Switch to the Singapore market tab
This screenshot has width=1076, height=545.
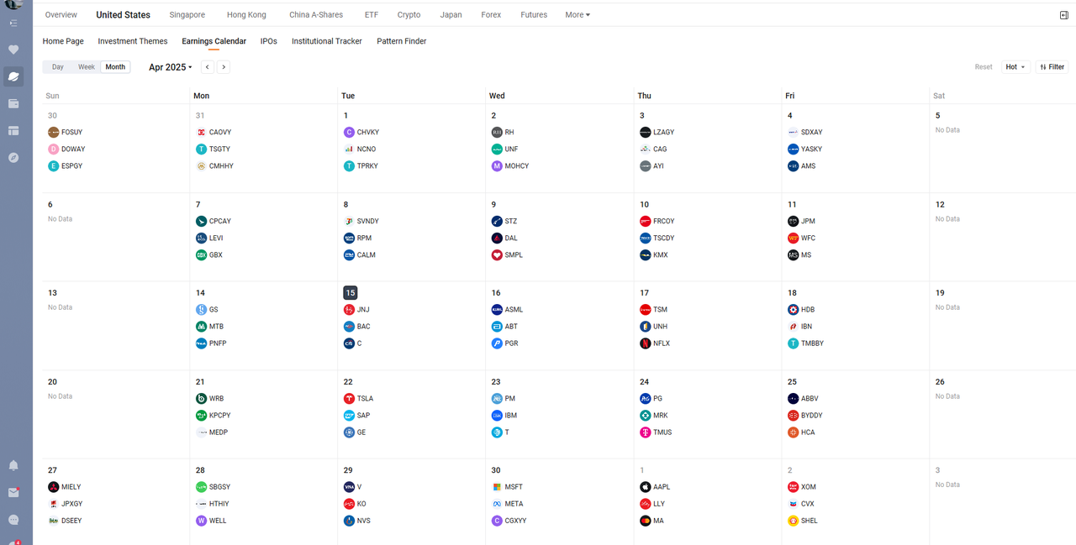point(187,15)
